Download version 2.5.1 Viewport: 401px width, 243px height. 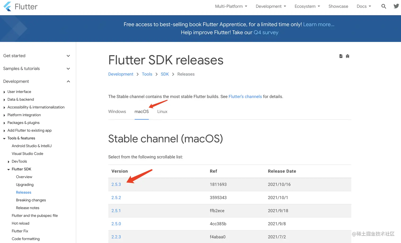pyautogui.click(x=116, y=211)
